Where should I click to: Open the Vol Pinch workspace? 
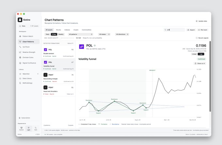[29, 47]
